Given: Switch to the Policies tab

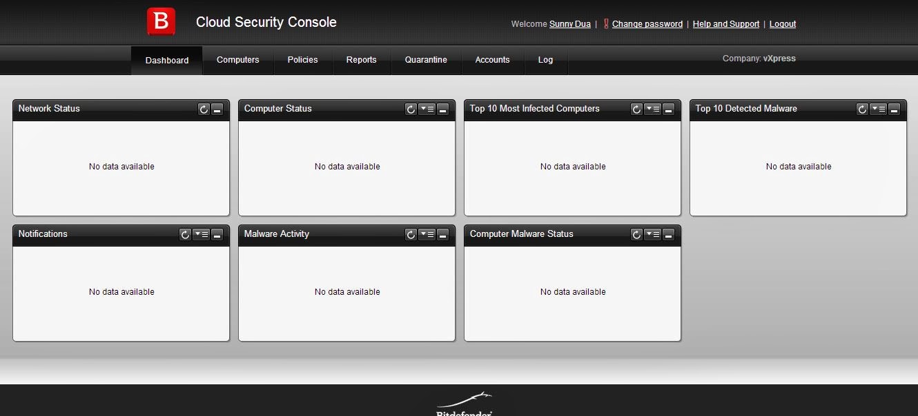Looking at the screenshot, I should tap(302, 60).
